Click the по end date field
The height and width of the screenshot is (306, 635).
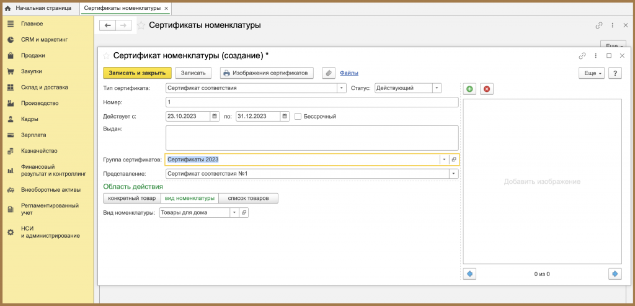[x=258, y=116]
